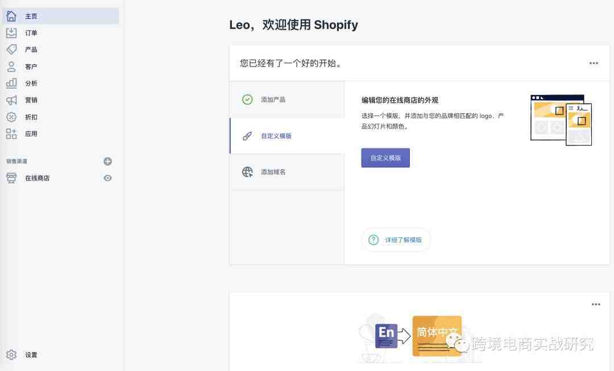Viewport: 614px width, 371px height.
Task: Toggle the green check for 添加产品
Action: 247,100
